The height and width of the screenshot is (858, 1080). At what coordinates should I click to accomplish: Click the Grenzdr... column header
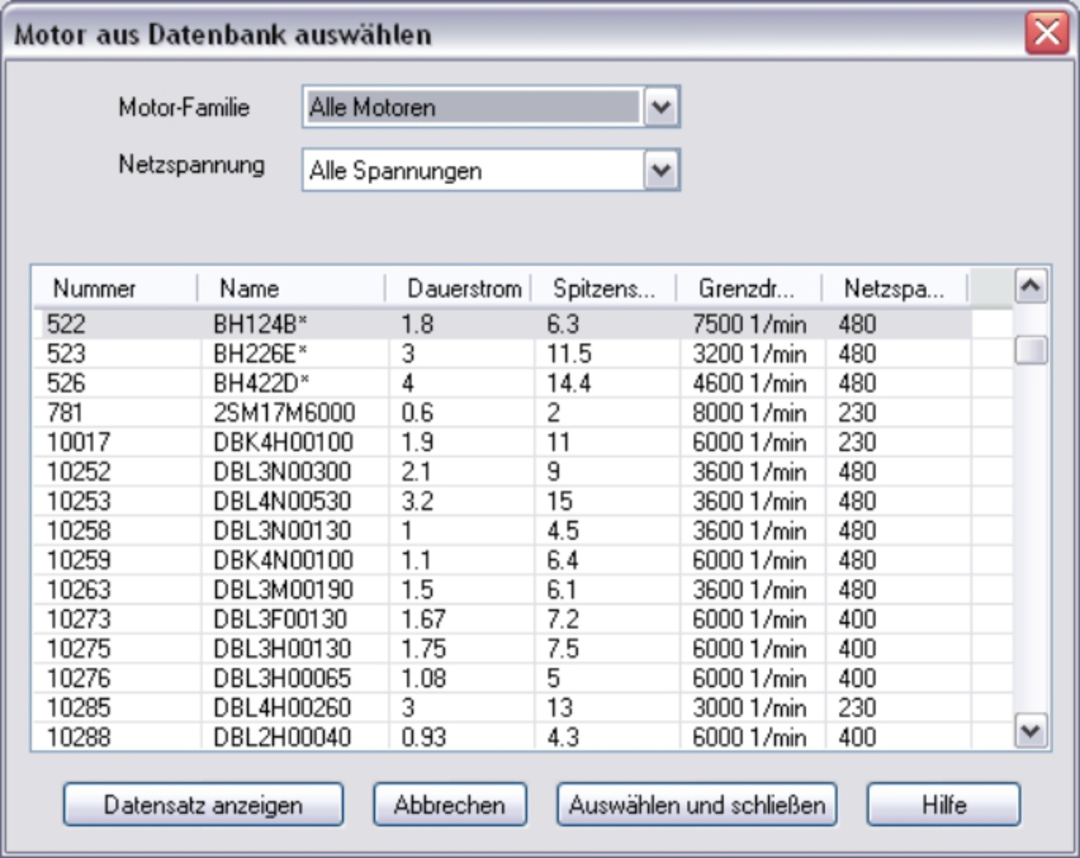[x=746, y=288]
